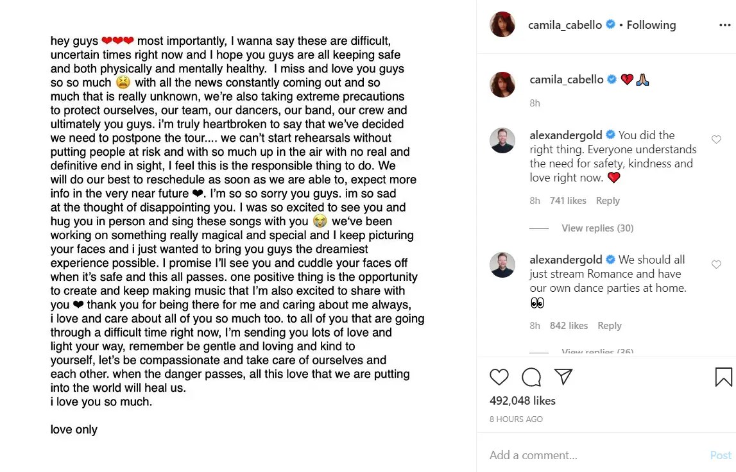The height and width of the screenshot is (472, 736).
Task: Like the post with the heart icon
Action: click(x=499, y=377)
